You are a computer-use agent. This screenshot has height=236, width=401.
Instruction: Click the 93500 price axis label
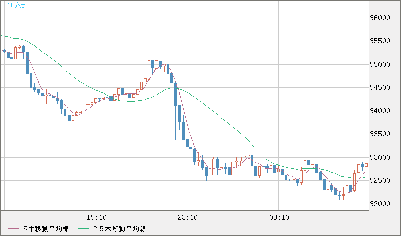(x=381, y=134)
